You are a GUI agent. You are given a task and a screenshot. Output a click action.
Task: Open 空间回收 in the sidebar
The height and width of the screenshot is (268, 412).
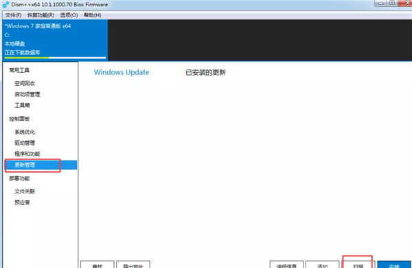(x=25, y=83)
